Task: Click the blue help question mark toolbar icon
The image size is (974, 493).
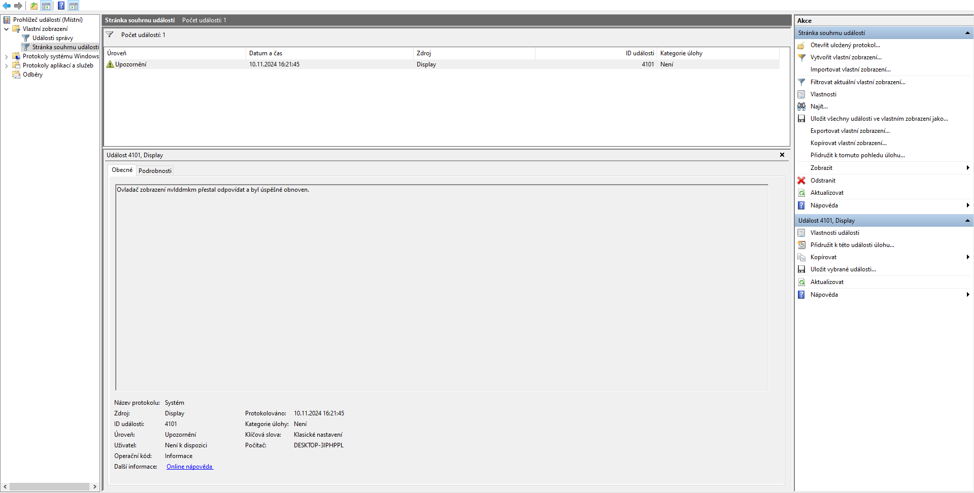Action: pyautogui.click(x=61, y=6)
